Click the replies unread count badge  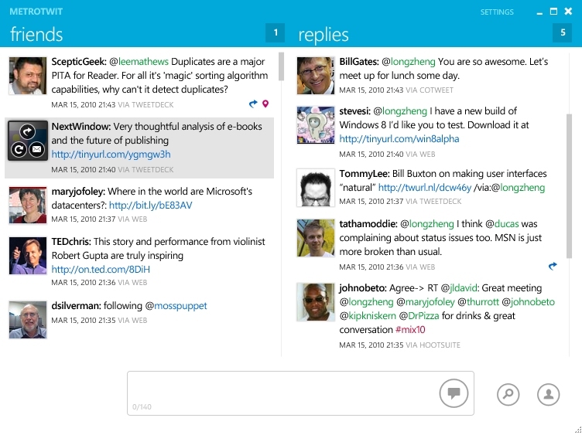[x=563, y=33]
